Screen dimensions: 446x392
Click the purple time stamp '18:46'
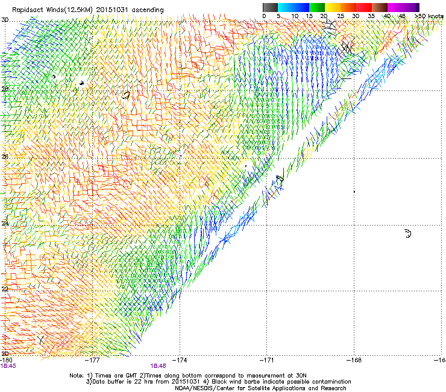pyautogui.click(x=158, y=366)
